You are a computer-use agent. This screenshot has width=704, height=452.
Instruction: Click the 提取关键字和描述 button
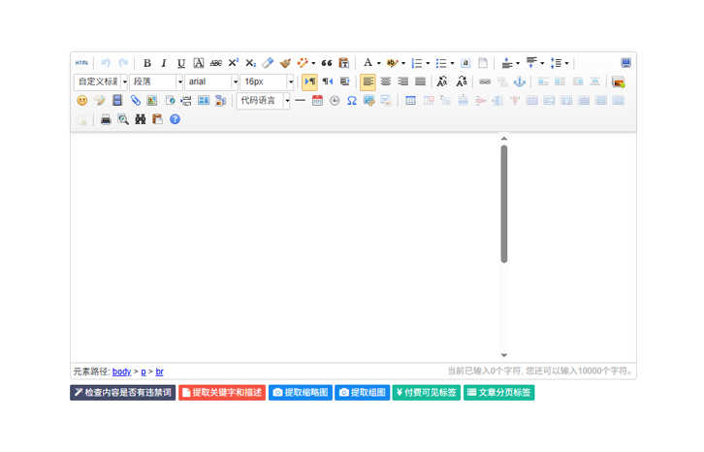coord(222,393)
